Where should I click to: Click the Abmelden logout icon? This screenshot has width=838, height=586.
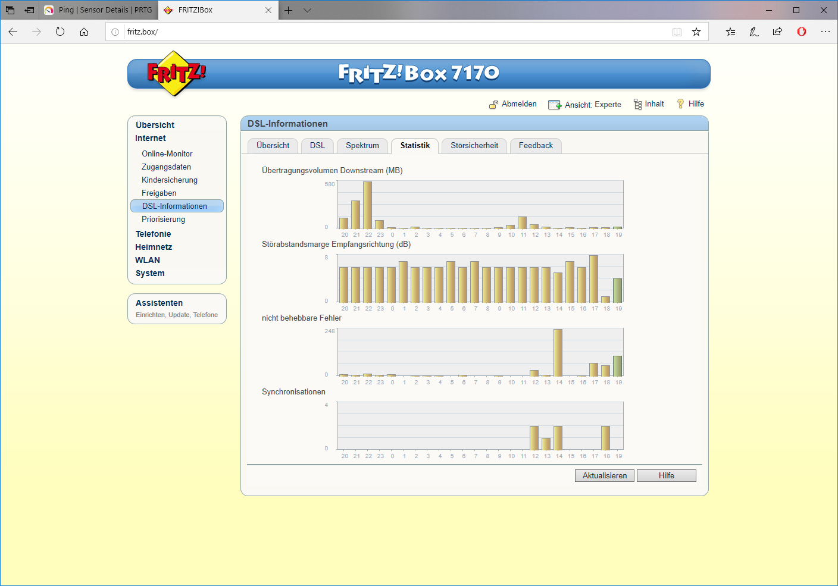coord(493,105)
